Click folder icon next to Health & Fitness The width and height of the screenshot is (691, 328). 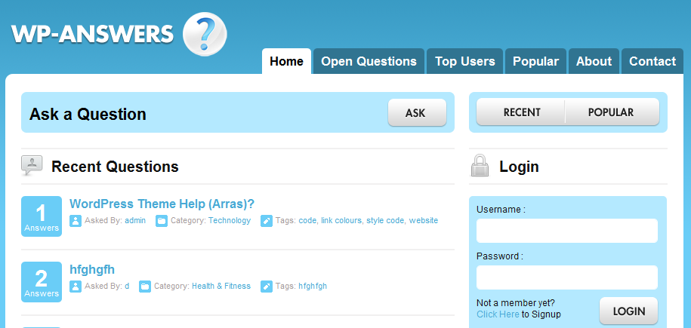pyautogui.click(x=145, y=287)
